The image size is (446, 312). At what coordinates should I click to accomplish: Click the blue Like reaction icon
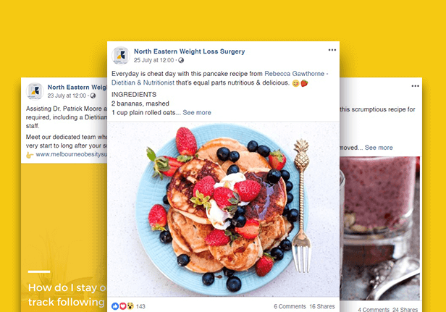(x=115, y=306)
